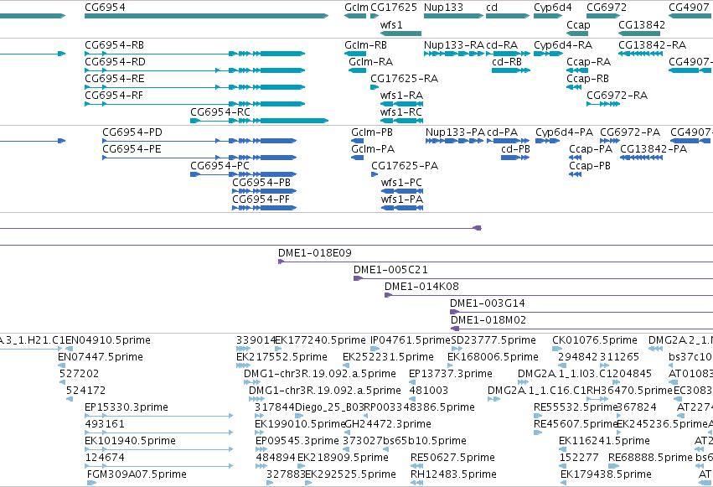This screenshot has width=713, height=487.
Task: Select transcript label Gclm-RA
Action: [x=370, y=62]
